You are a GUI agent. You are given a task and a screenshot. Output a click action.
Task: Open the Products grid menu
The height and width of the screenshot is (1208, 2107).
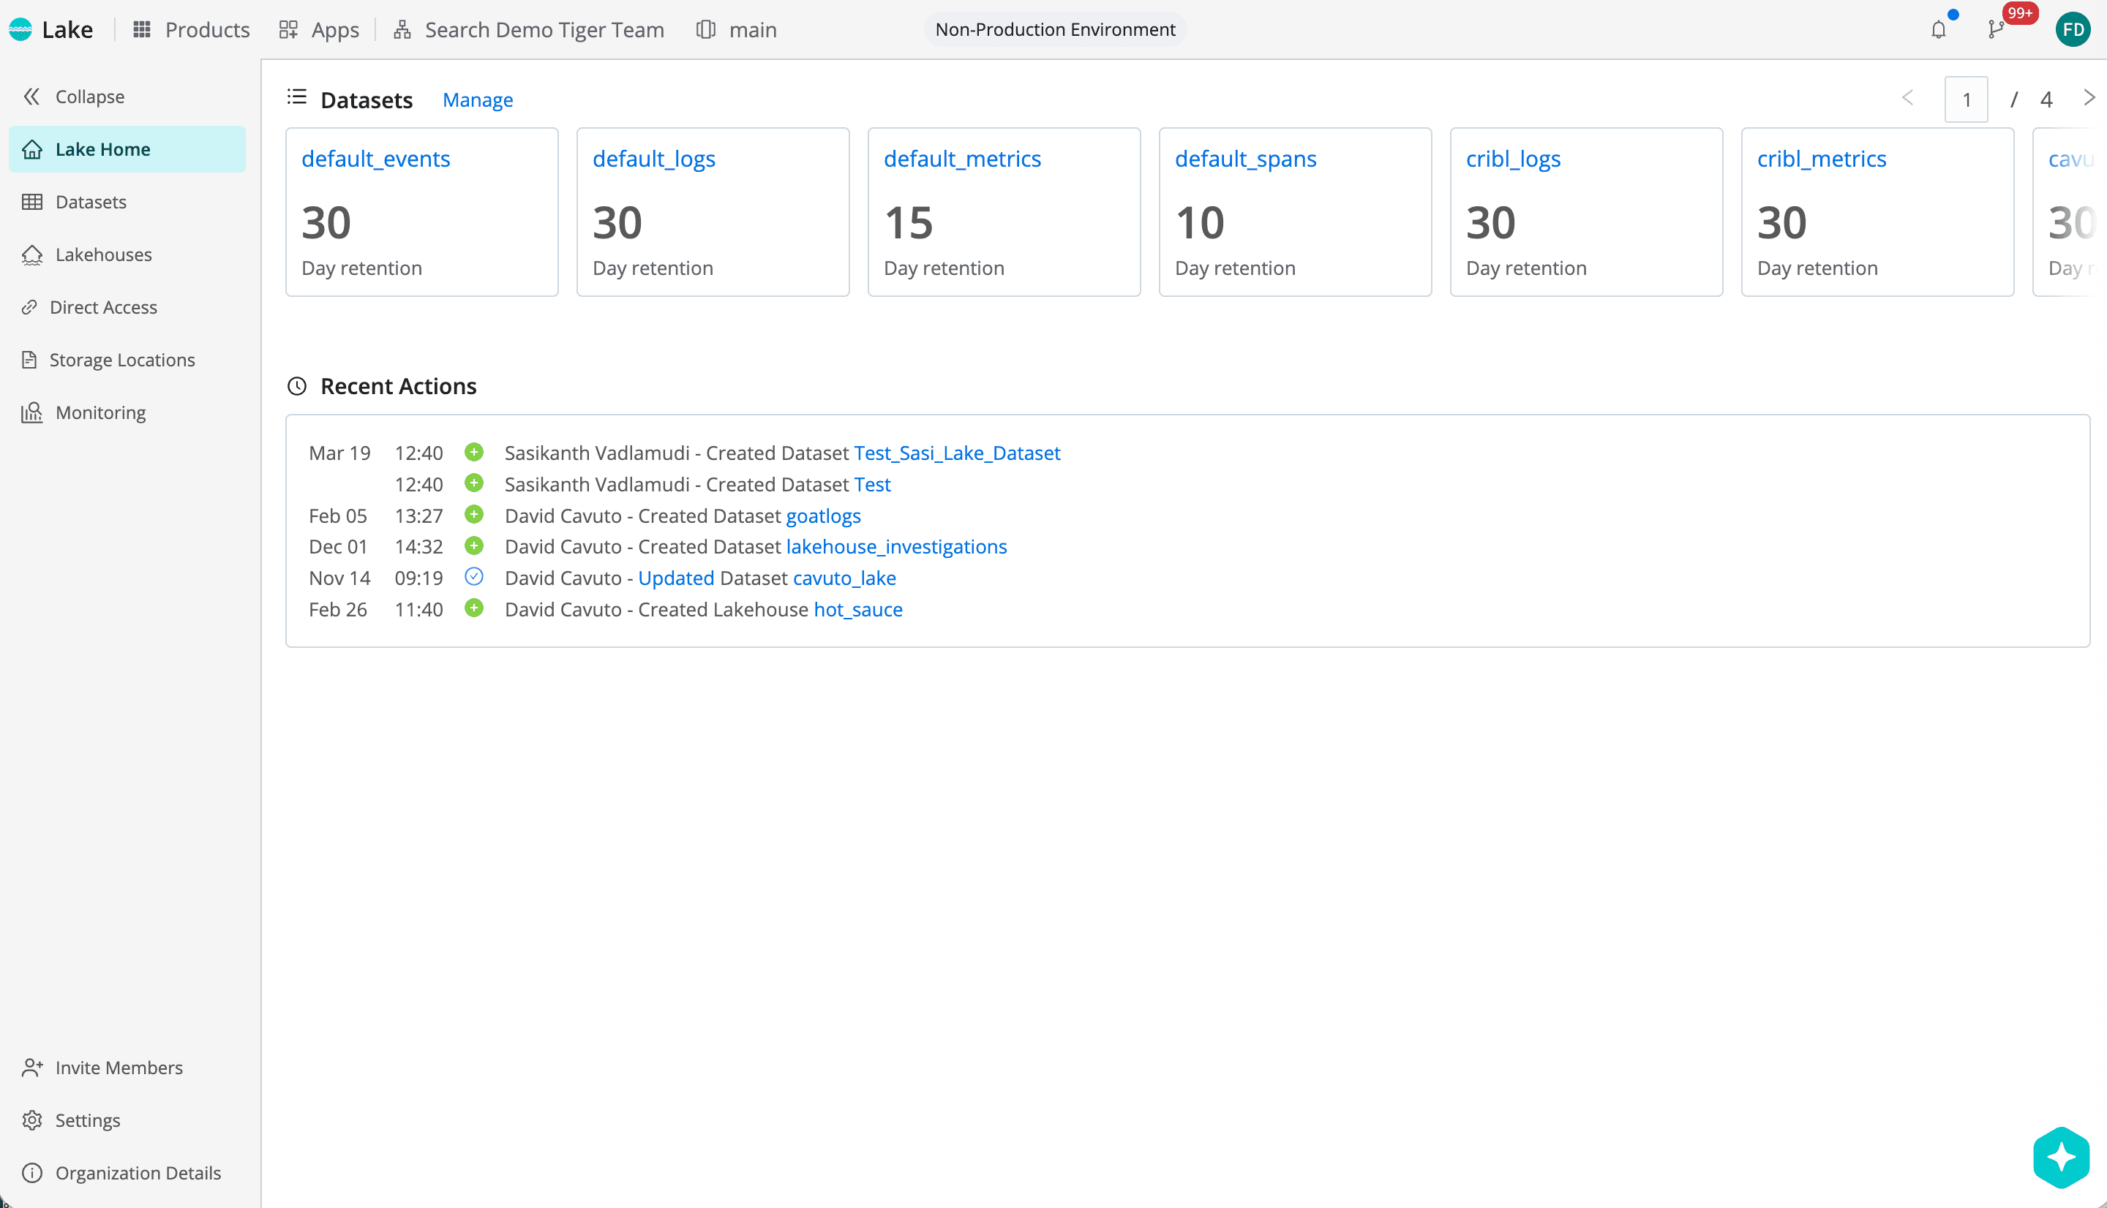tap(191, 30)
